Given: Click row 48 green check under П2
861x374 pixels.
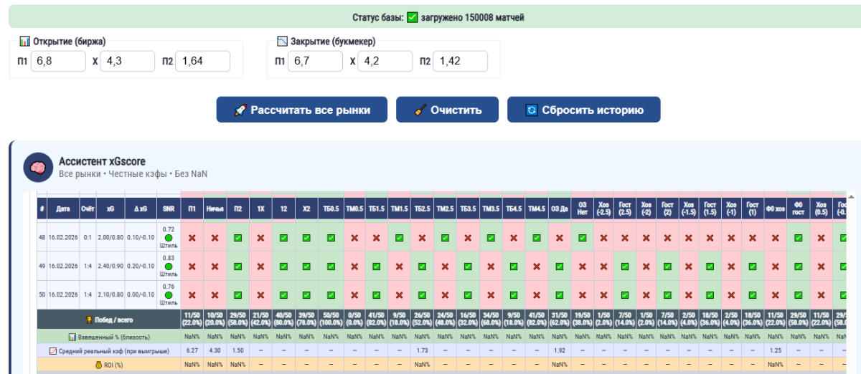Looking at the screenshot, I should (237, 238).
